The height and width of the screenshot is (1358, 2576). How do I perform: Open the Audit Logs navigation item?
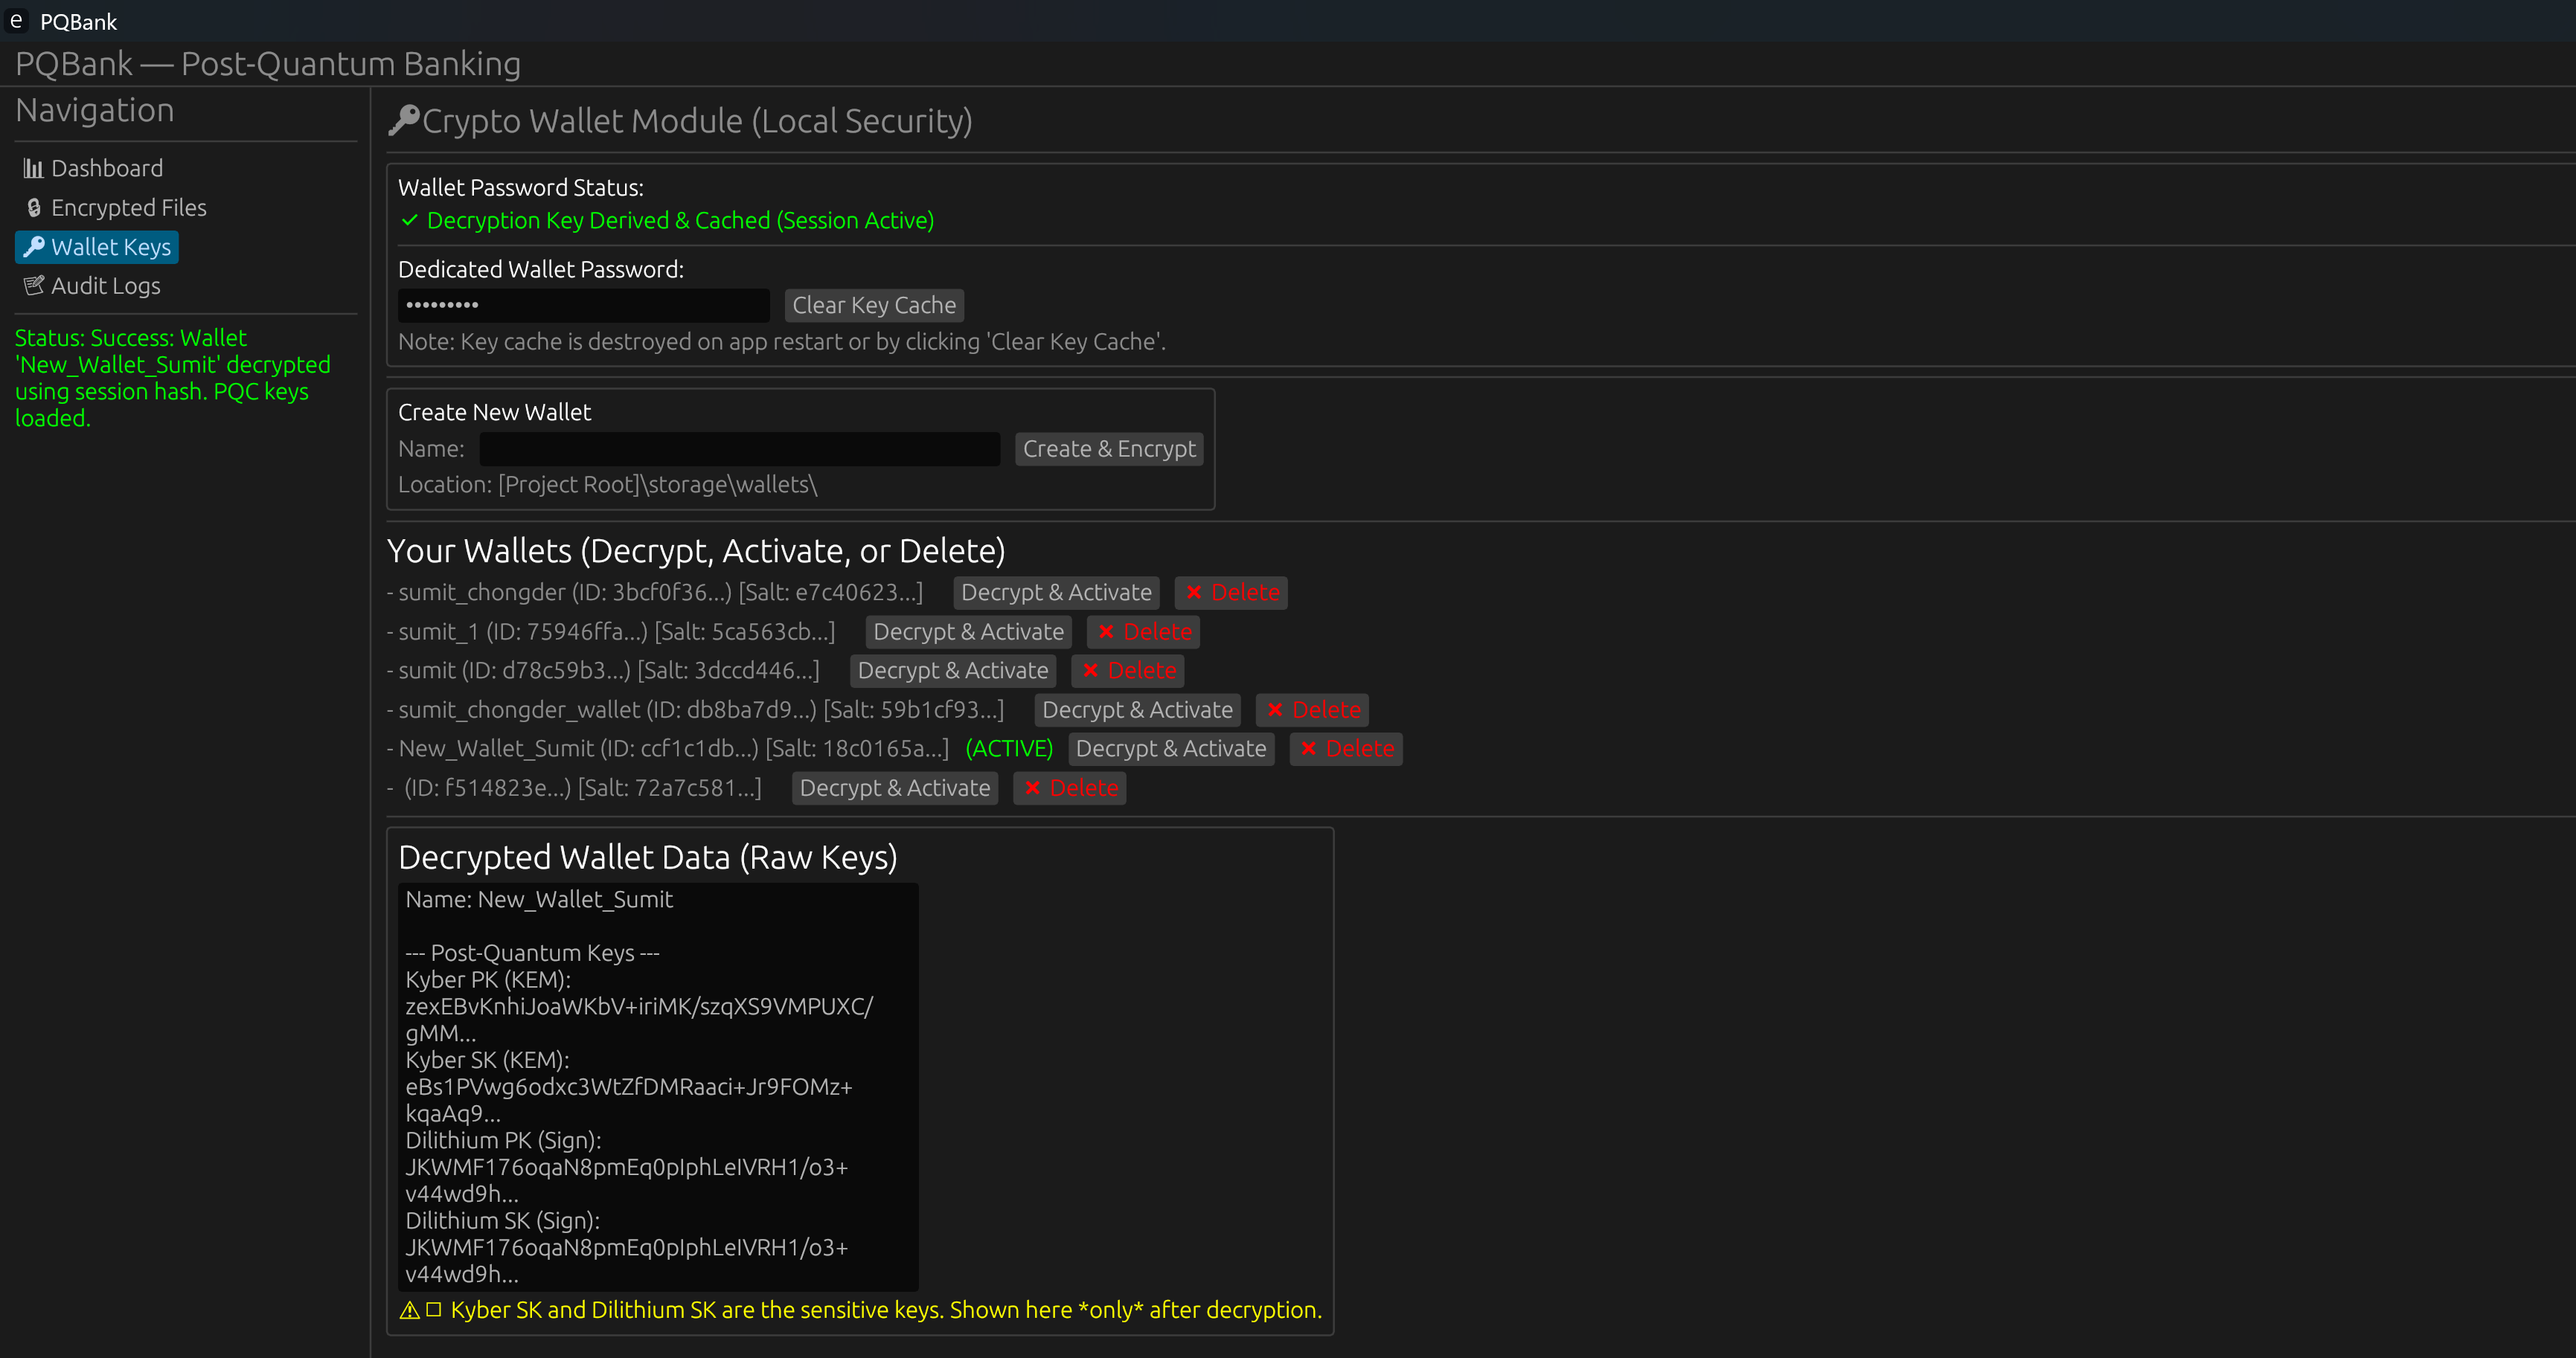click(105, 286)
